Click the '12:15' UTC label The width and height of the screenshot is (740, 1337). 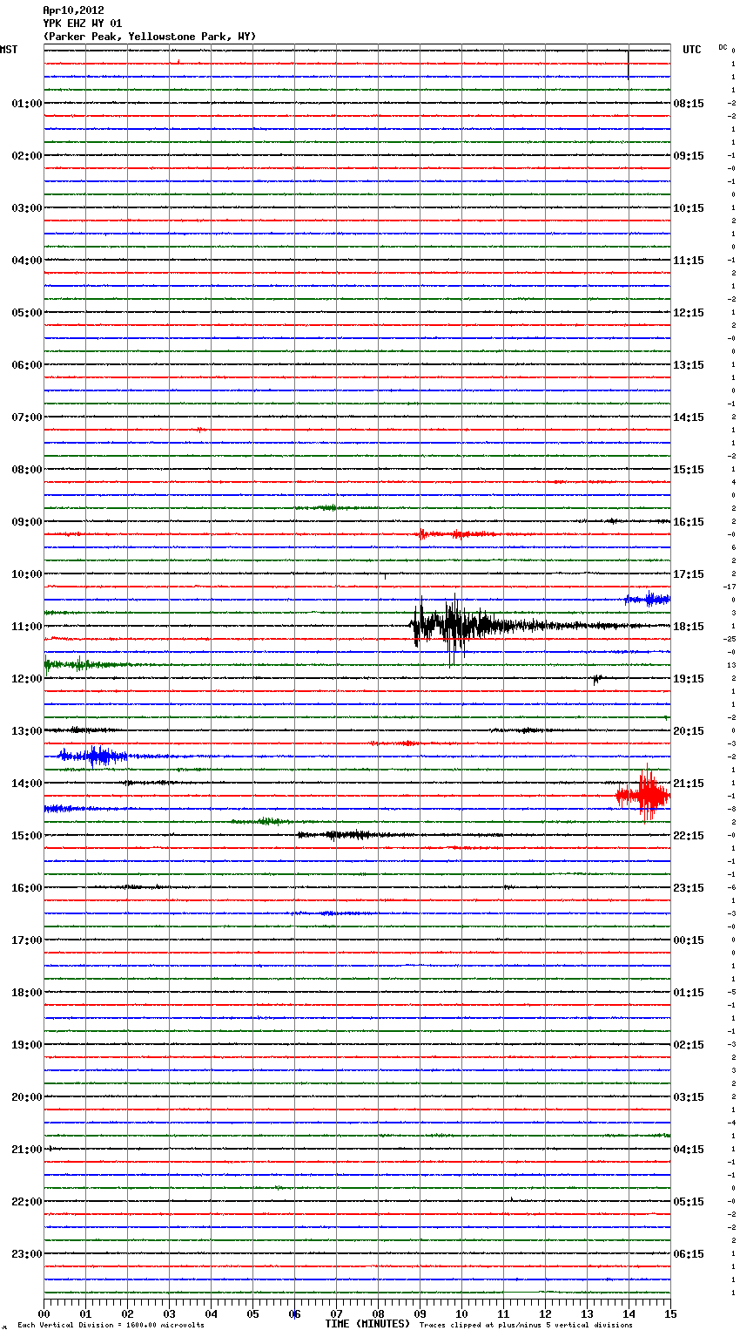pos(689,313)
